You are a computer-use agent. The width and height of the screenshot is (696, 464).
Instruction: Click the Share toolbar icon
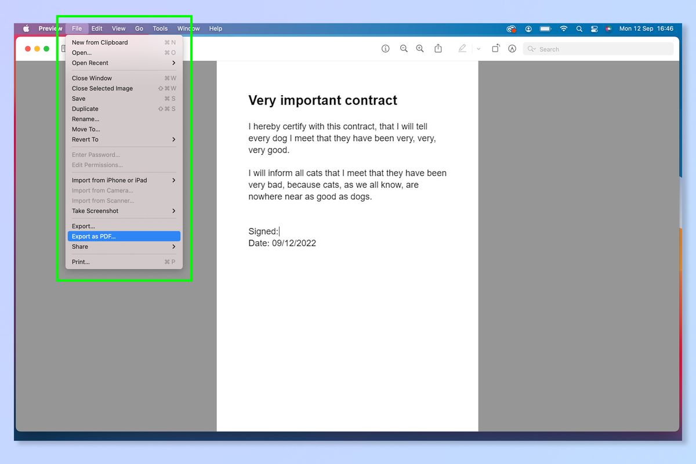tap(438, 49)
